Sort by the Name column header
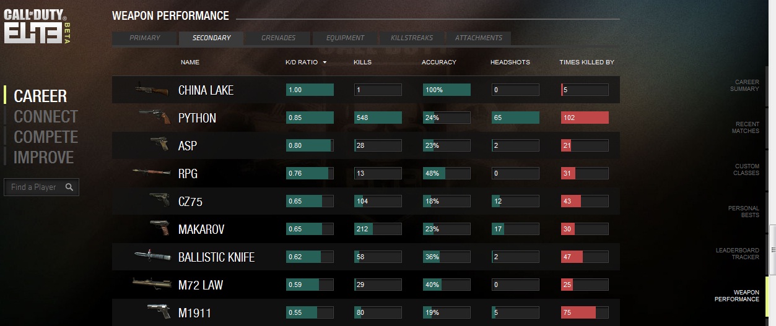This screenshot has width=776, height=326. pyautogui.click(x=190, y=62)
